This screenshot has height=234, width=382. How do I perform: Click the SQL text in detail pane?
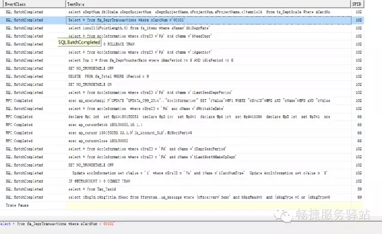pos(57,224)
